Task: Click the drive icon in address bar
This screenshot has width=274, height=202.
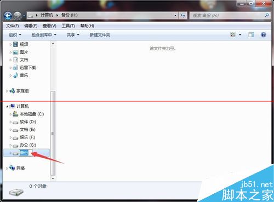Action: point(31,16)
